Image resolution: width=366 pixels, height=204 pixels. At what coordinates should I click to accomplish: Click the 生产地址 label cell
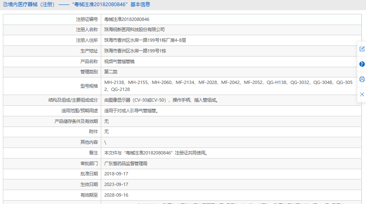coord(52,51)
